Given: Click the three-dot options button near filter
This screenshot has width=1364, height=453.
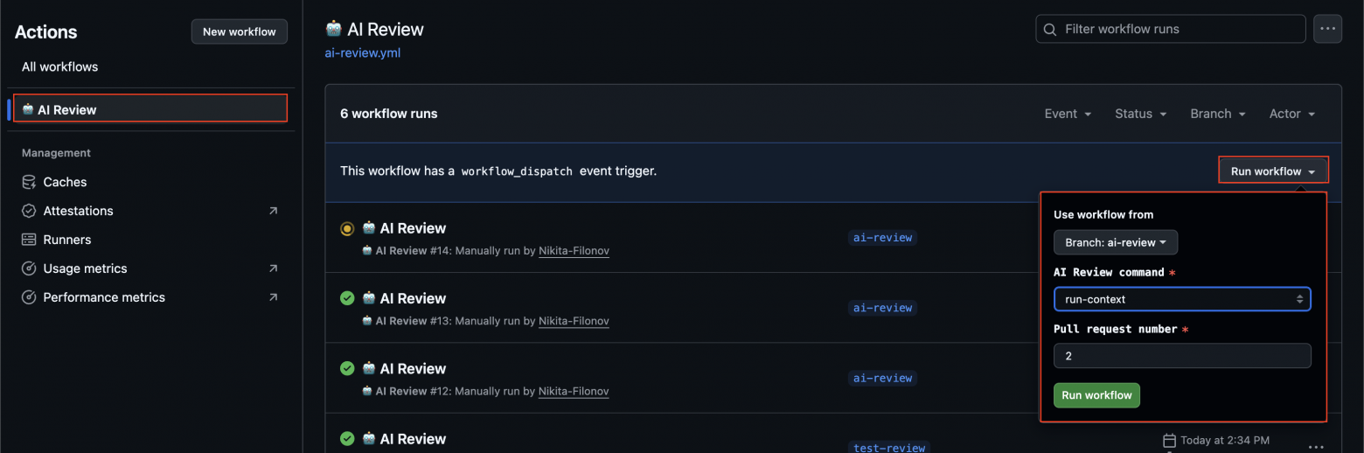Looking at the screenshot, I should 1328,29.
